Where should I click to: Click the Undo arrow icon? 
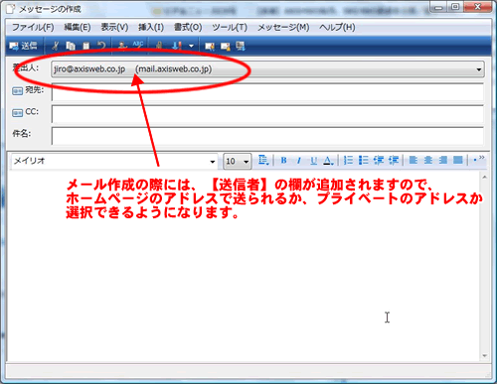101,46
